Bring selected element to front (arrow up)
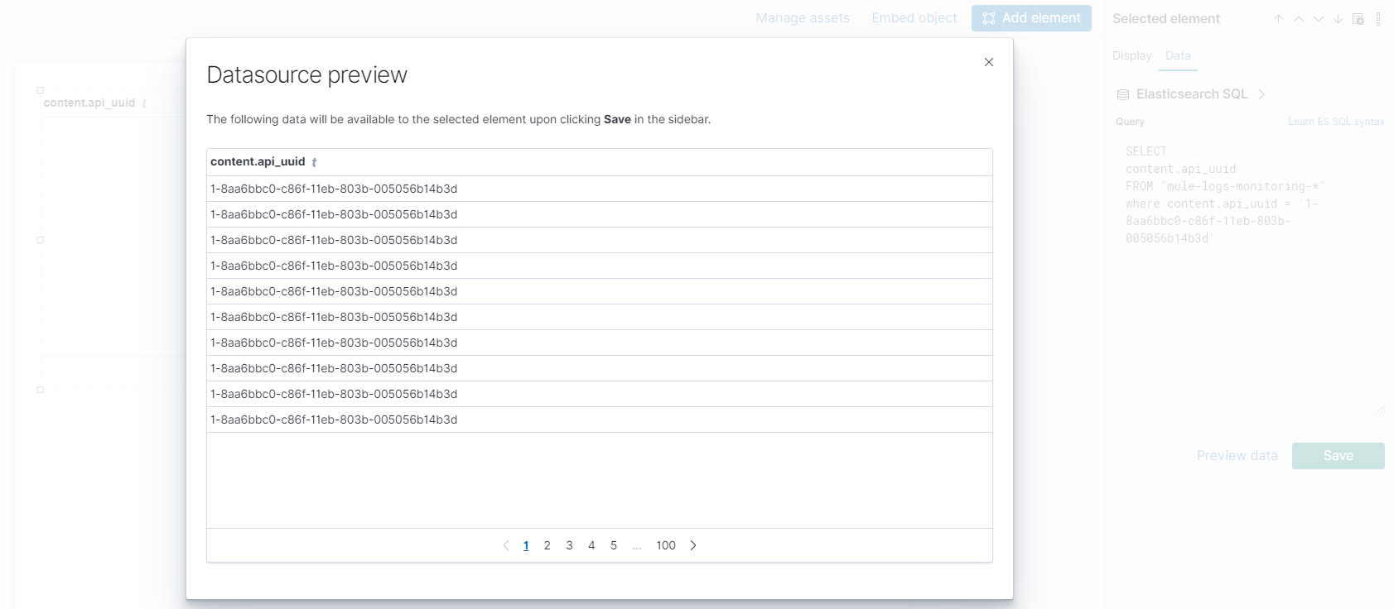This screenshot has height=609, width=1394. coord(1279,19)
